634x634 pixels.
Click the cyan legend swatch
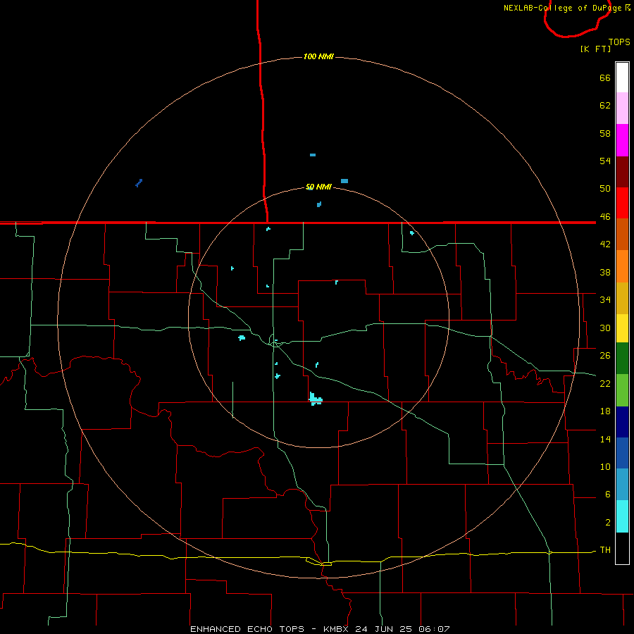622,516
